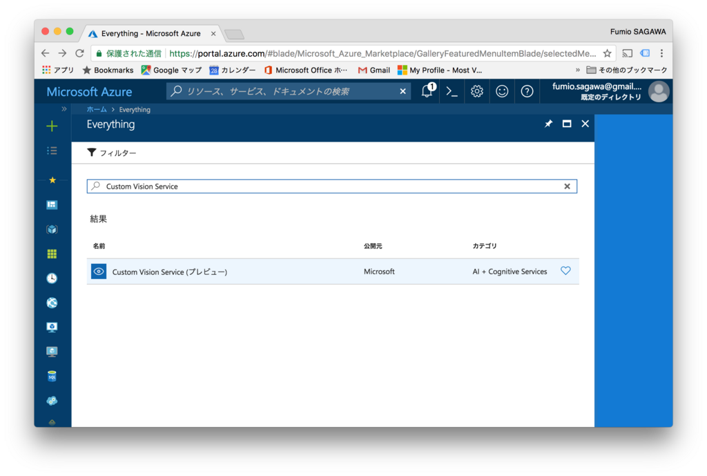Open Virtual machines icon below the classic one
The height and width of the screenshot is (476, 707).
coord(52,352)
